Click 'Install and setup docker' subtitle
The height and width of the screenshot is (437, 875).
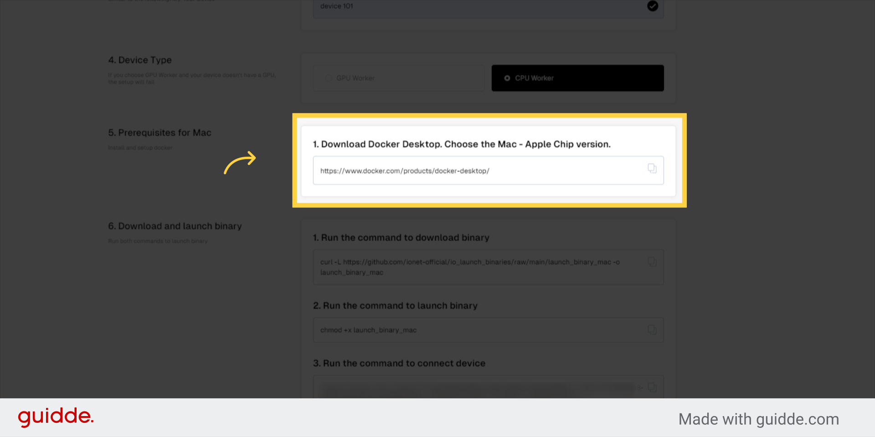(x=140, y=148)
